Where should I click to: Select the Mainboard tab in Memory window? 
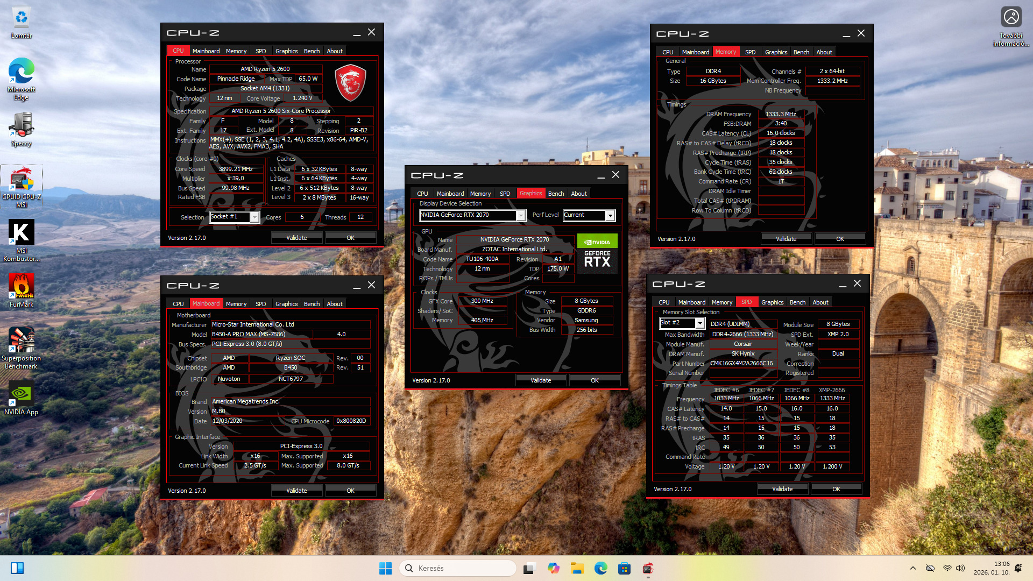click(695, 52)
